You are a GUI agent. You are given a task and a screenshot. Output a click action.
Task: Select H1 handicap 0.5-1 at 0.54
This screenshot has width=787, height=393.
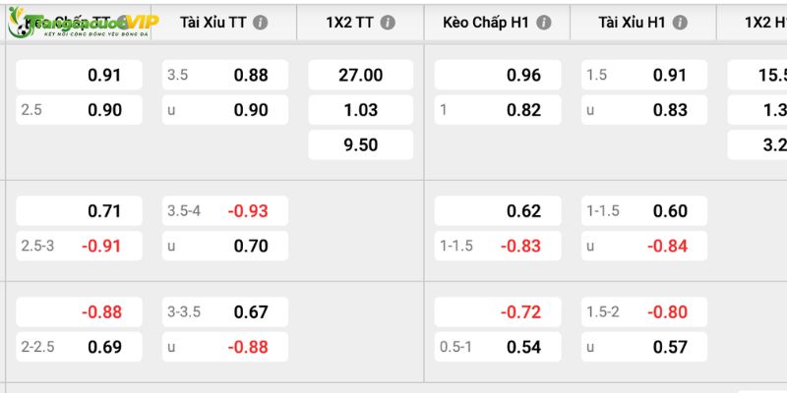[x=498, y=347]
